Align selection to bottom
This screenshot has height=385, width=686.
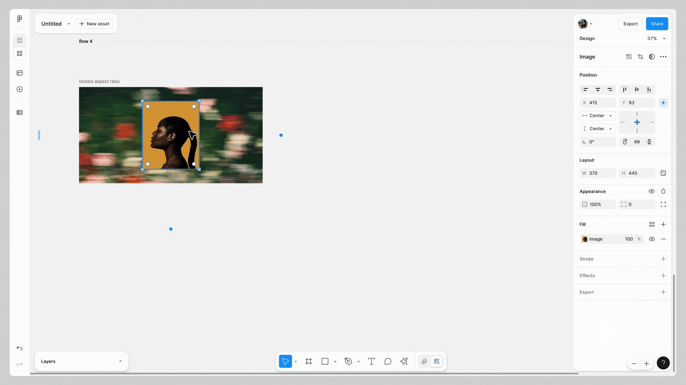coord(649,89)
